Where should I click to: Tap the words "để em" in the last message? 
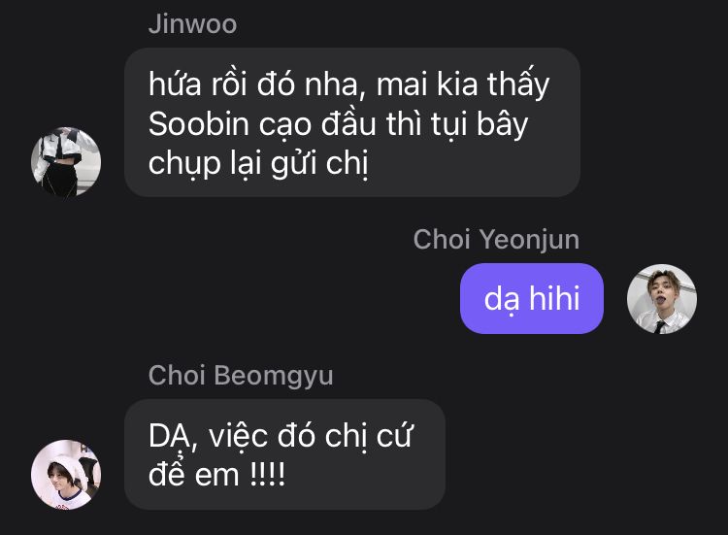click(193, 474)
